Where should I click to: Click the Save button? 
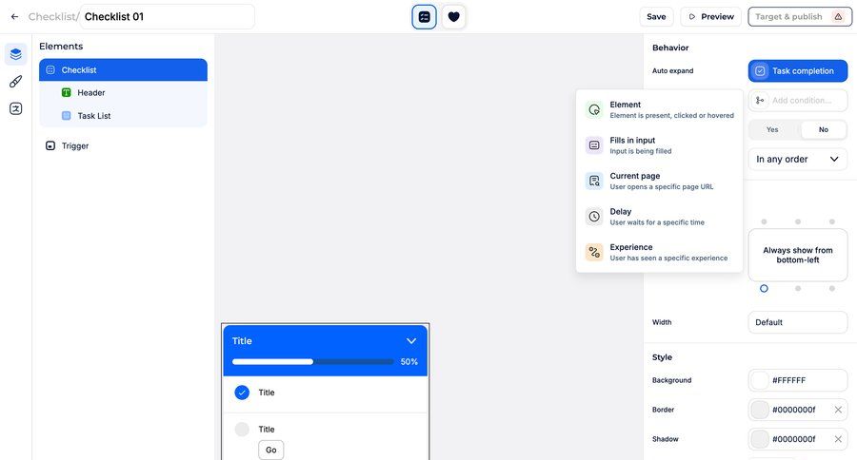pyautogui.click(x=656, y=17)
